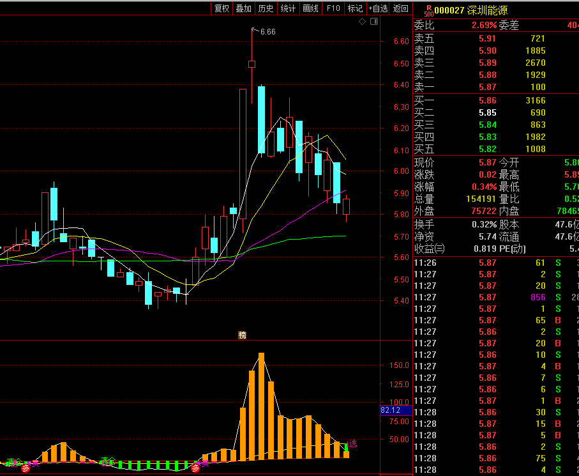This screenshot has width=579, height=476.
Task: Click the 82.12 indicator value box
Action: click(x=396, y=410)
